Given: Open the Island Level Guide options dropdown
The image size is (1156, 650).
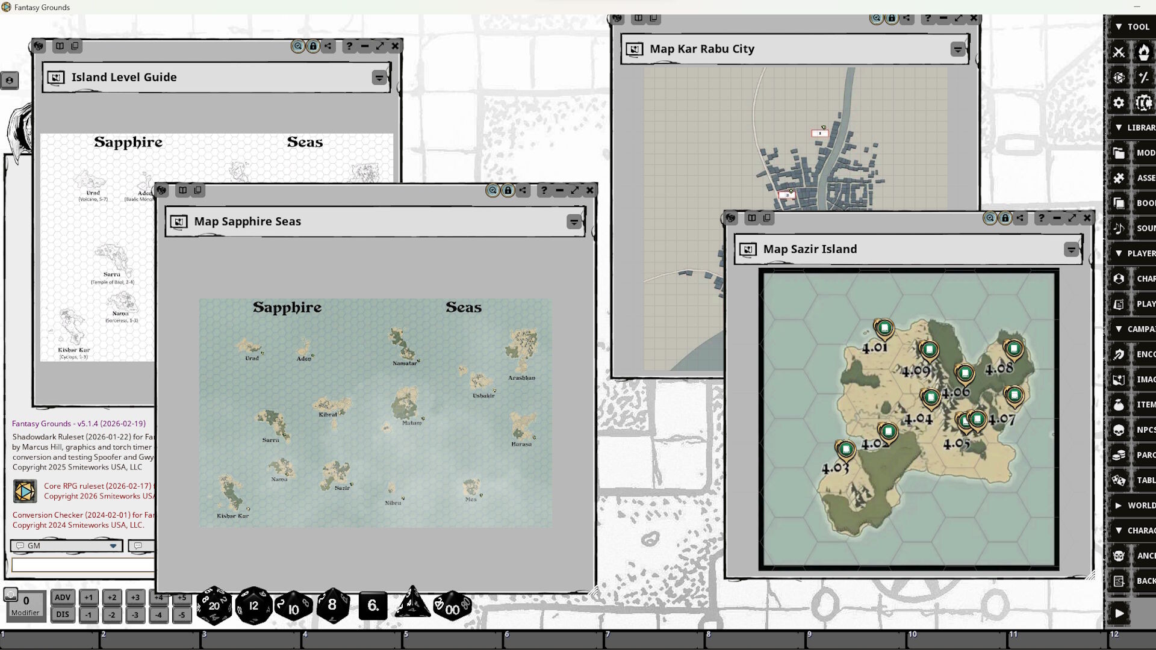Looking at the screenshot, I should click(x=379, y=77).
